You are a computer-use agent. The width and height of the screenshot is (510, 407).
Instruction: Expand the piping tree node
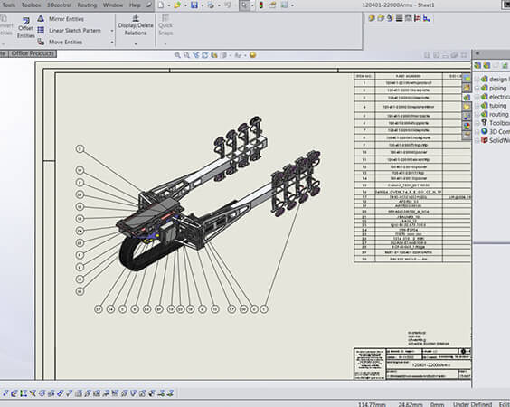pos(477,88)
